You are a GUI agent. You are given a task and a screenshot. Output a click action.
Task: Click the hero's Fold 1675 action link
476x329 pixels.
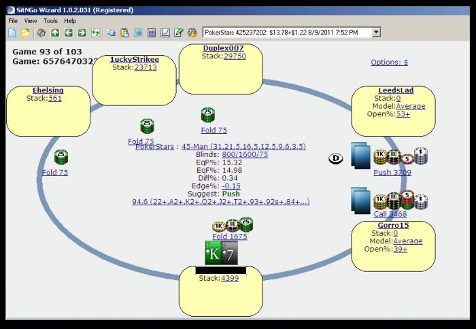click(230, 237)
